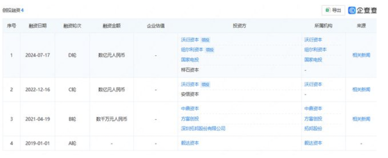
Task: Open 国家电投 in the 投资方 column
Action: [190, 60]
